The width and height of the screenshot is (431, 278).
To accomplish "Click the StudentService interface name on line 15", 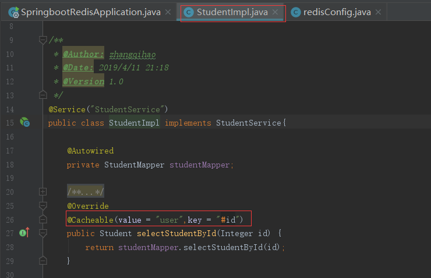I will [x=249, y=123].
